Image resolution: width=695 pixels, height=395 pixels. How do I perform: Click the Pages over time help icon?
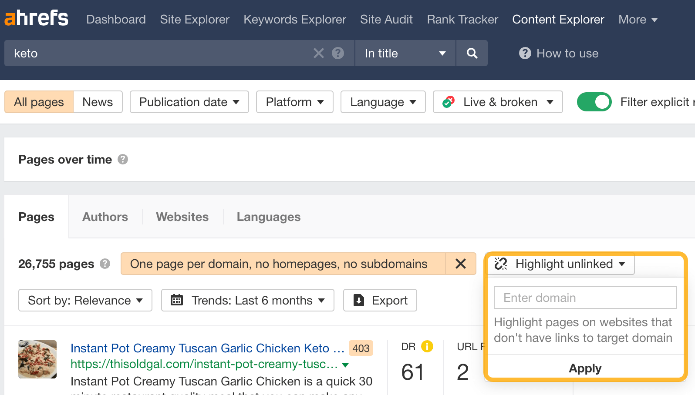pos(123,159)
